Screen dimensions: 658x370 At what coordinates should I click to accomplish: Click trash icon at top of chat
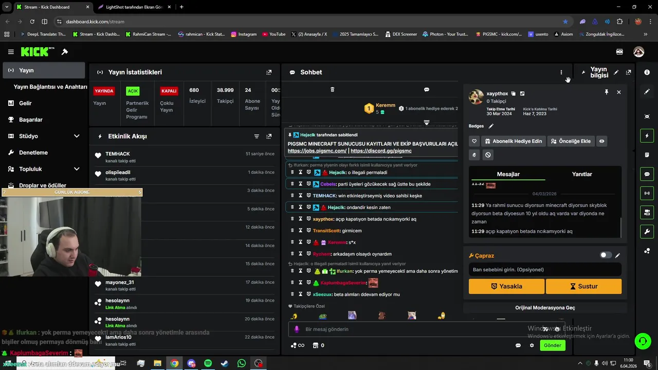coord(332,89)
